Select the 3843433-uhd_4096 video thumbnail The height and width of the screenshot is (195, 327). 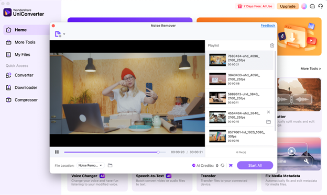[x=217, y=79]
